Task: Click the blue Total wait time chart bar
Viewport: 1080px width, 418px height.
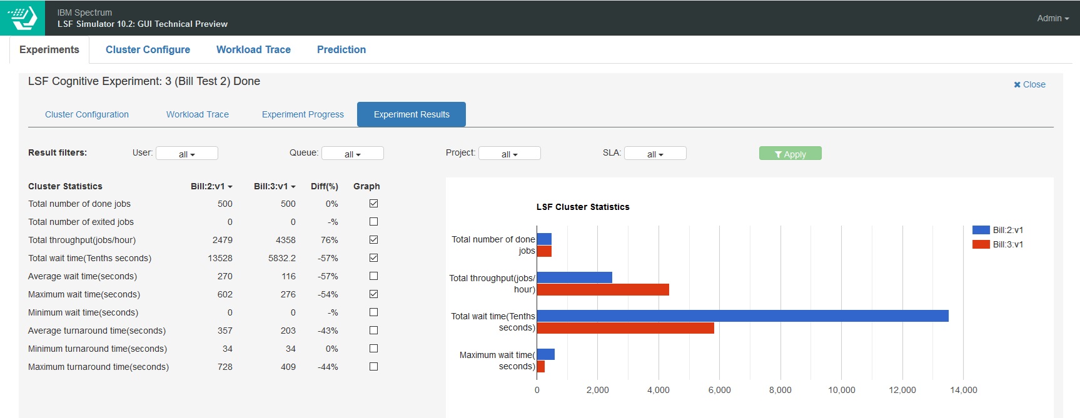Action: coord(743,316)
